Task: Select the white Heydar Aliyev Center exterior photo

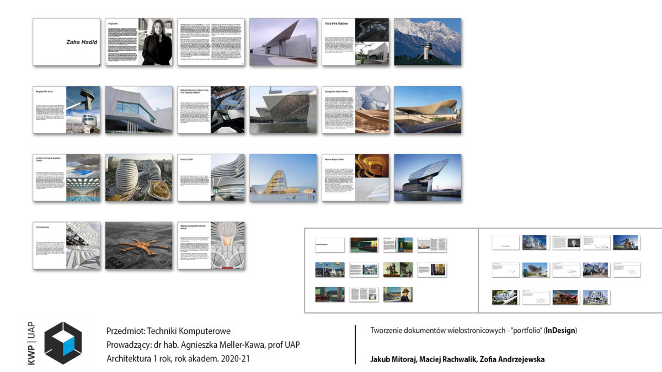Action: (283, 177)
